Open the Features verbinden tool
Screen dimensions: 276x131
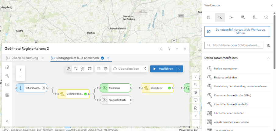pos(238,78)
